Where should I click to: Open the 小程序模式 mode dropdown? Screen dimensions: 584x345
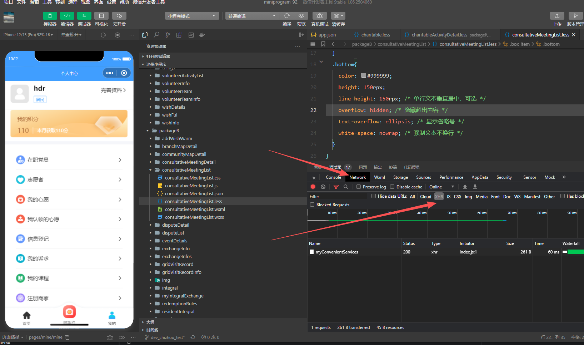click(192, 16)
